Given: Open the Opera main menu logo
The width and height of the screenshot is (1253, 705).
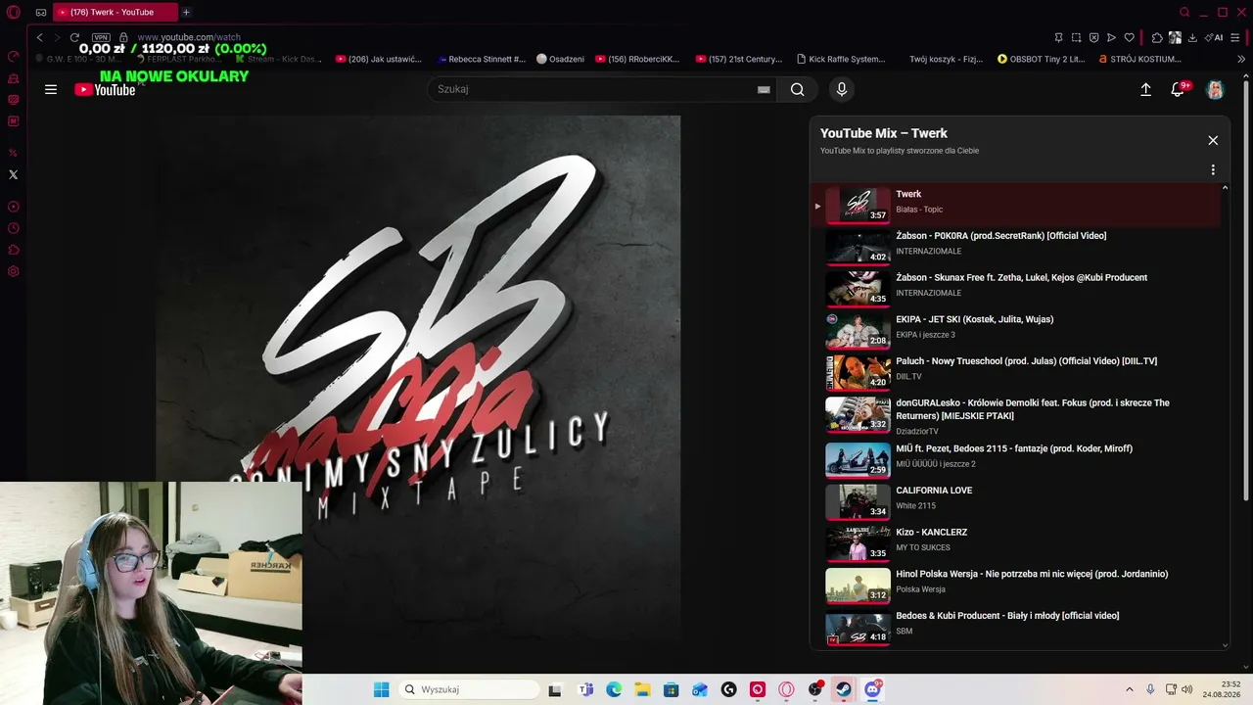Looking at the screenshot, I should coord(14,13).
